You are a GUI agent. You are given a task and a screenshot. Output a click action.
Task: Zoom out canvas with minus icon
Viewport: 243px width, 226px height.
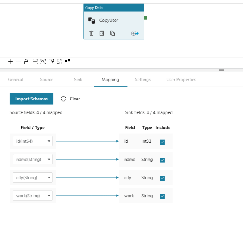tap(19, 62)
